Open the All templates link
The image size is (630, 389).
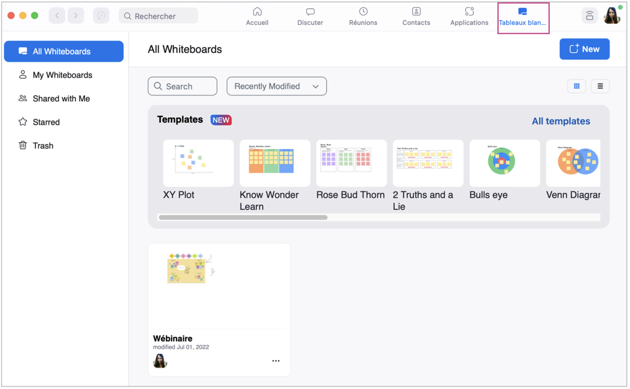coord(561,121)
